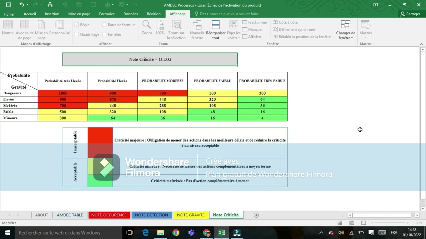The image size is (426, 239).
Task: Open the NOTE GRAVITE sheet tab
Action: (x=191, y=215)
